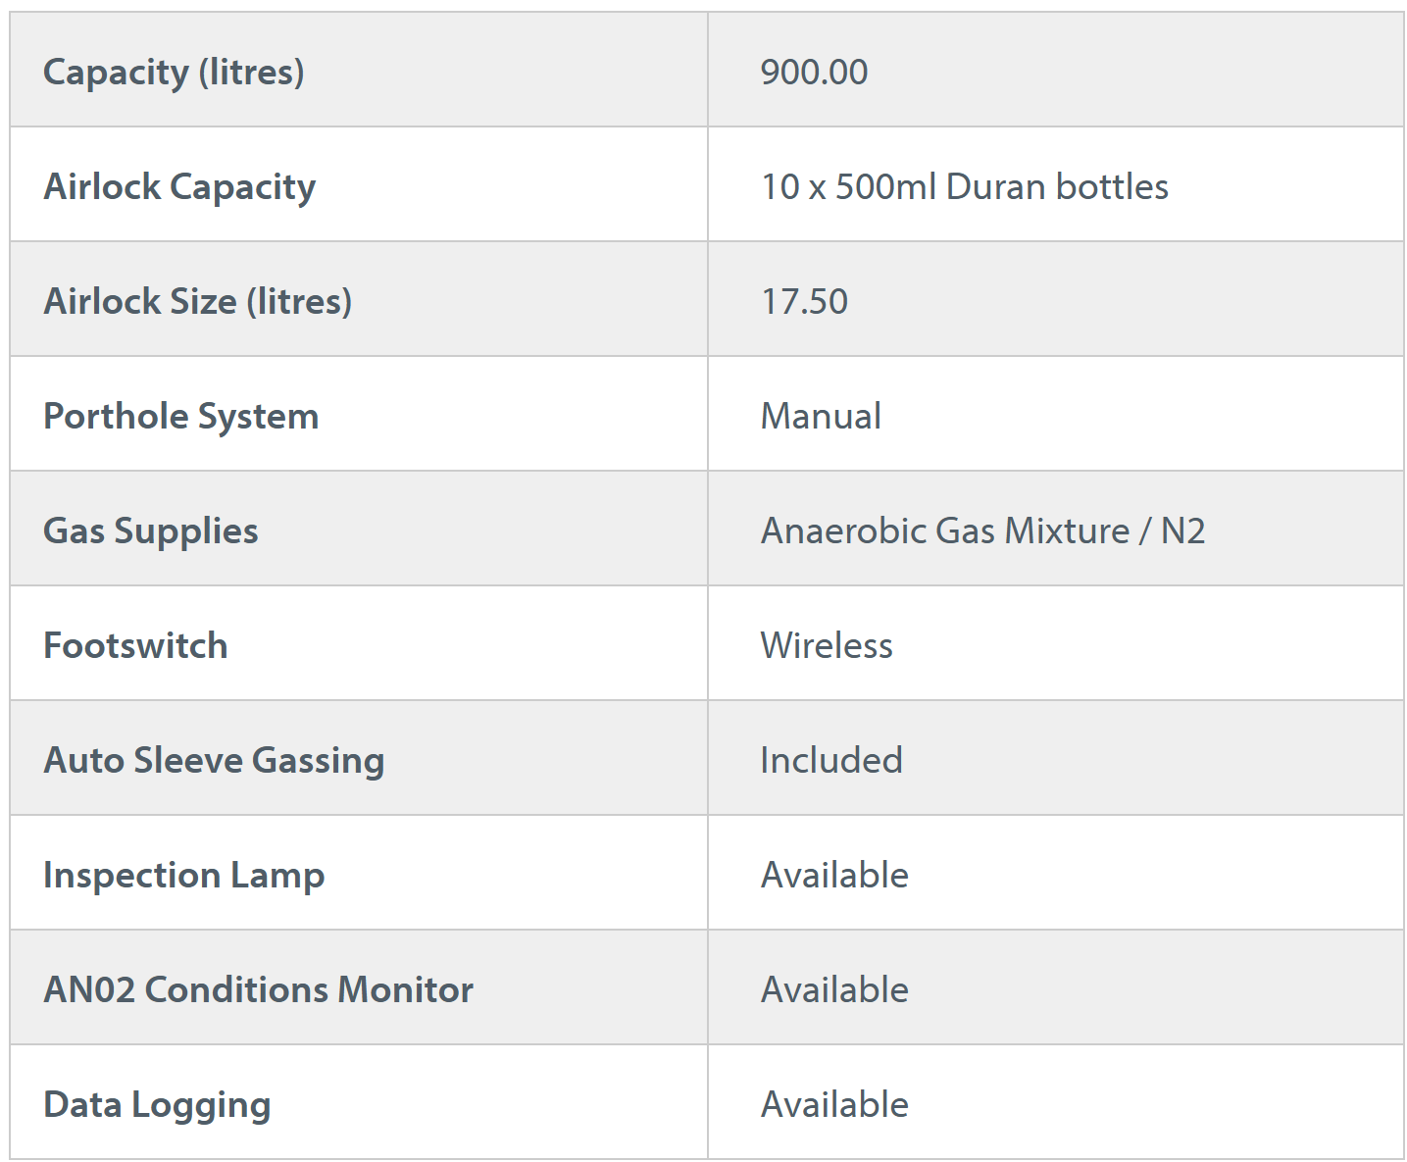Click the 'Footswitch' row label
Viewport: 1407px width, 1162px height.
tap(135, 645)
